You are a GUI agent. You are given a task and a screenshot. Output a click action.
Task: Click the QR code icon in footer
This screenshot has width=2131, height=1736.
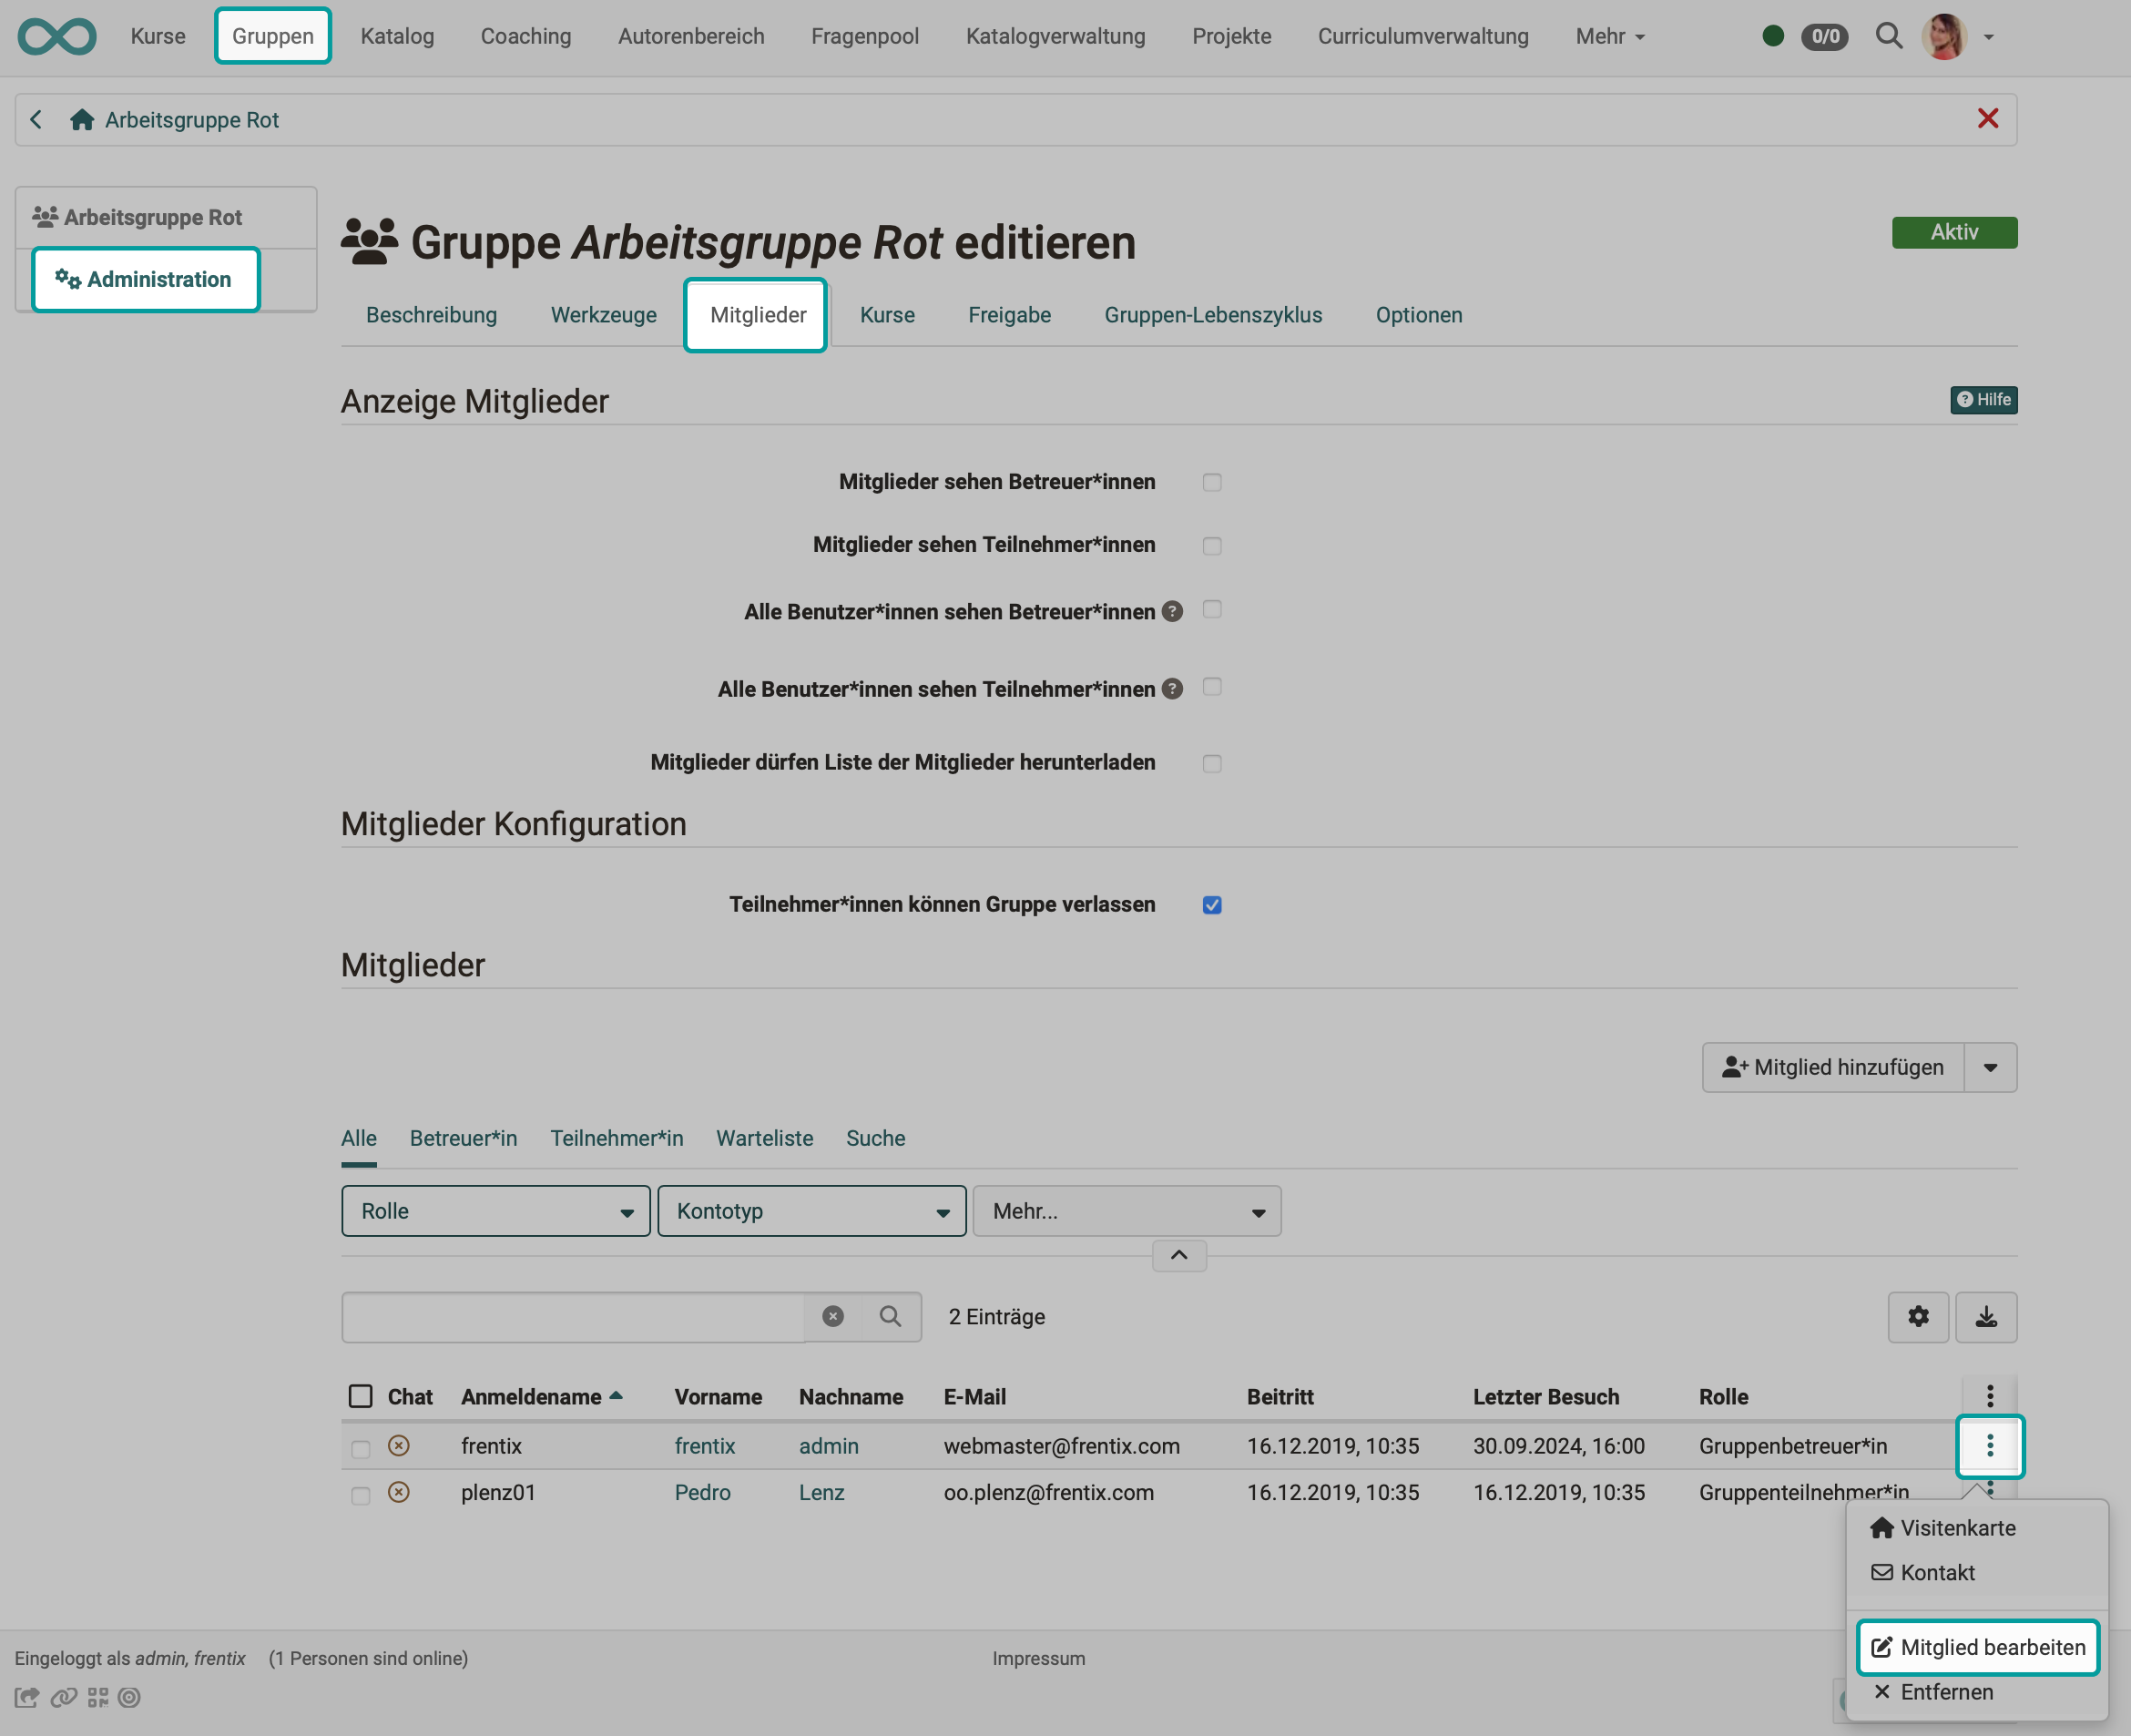click(x=98, y=1697)
